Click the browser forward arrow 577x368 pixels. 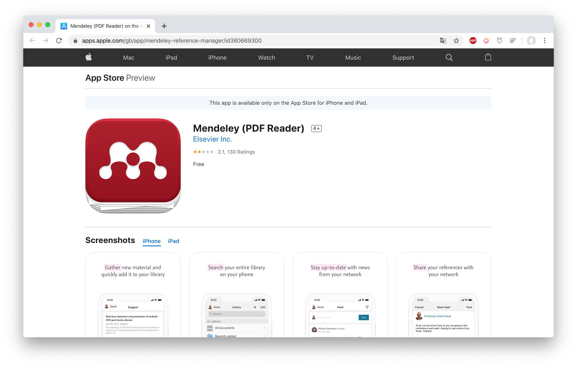pos(46,41)
